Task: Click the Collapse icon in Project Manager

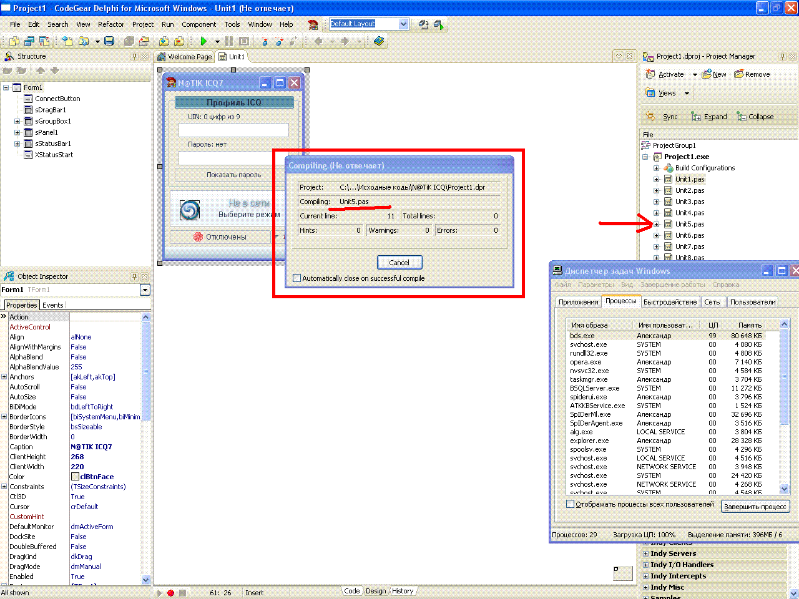Action: [742, 117]
